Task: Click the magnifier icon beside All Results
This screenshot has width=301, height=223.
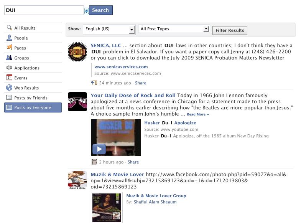Action: [x=10, y=28]
